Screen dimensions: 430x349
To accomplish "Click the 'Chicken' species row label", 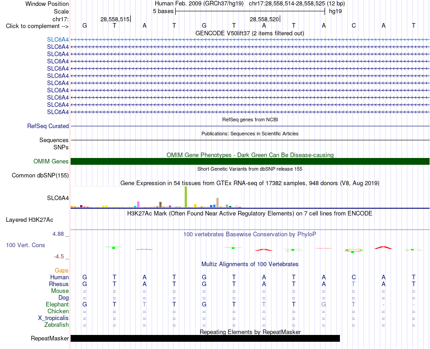I will pyautogui.click(x=58, y=311).
